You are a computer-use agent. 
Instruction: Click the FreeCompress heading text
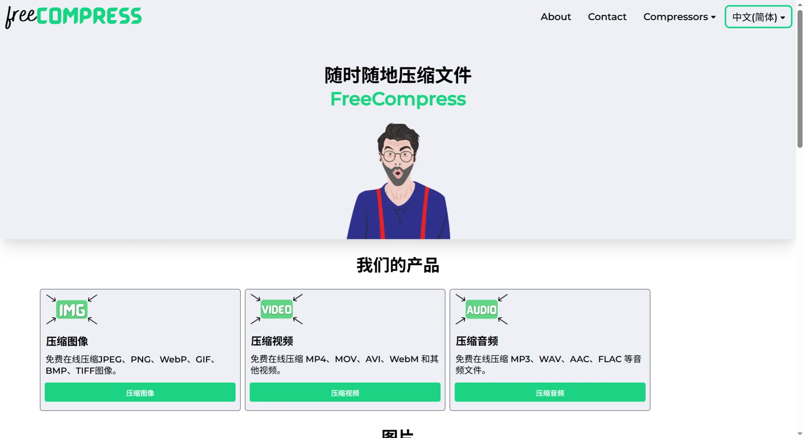398,99
